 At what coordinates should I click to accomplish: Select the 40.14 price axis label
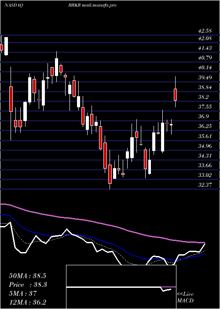(x=205, y=68)
